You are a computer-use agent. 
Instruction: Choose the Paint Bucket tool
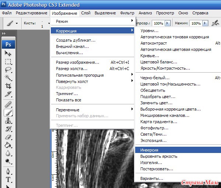pos(8,145)
